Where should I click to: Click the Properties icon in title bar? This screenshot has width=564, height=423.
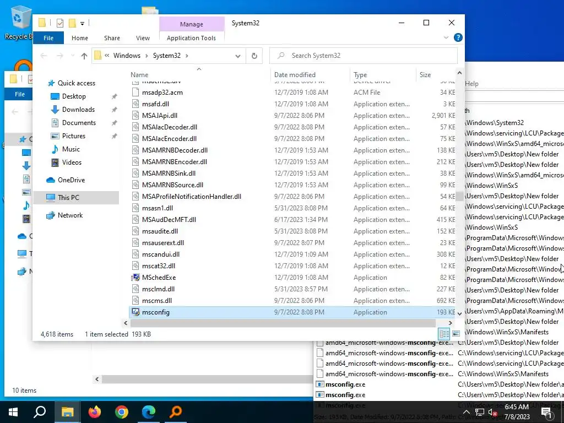pos(60,23)
